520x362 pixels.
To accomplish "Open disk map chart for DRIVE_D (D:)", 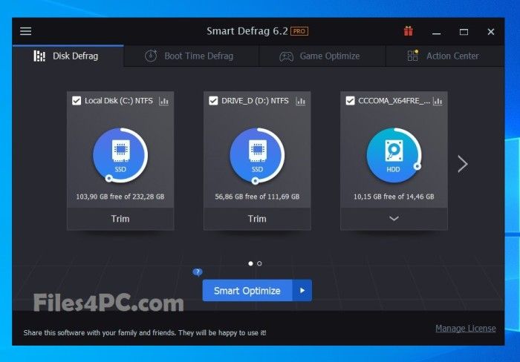I will point(300,101).
